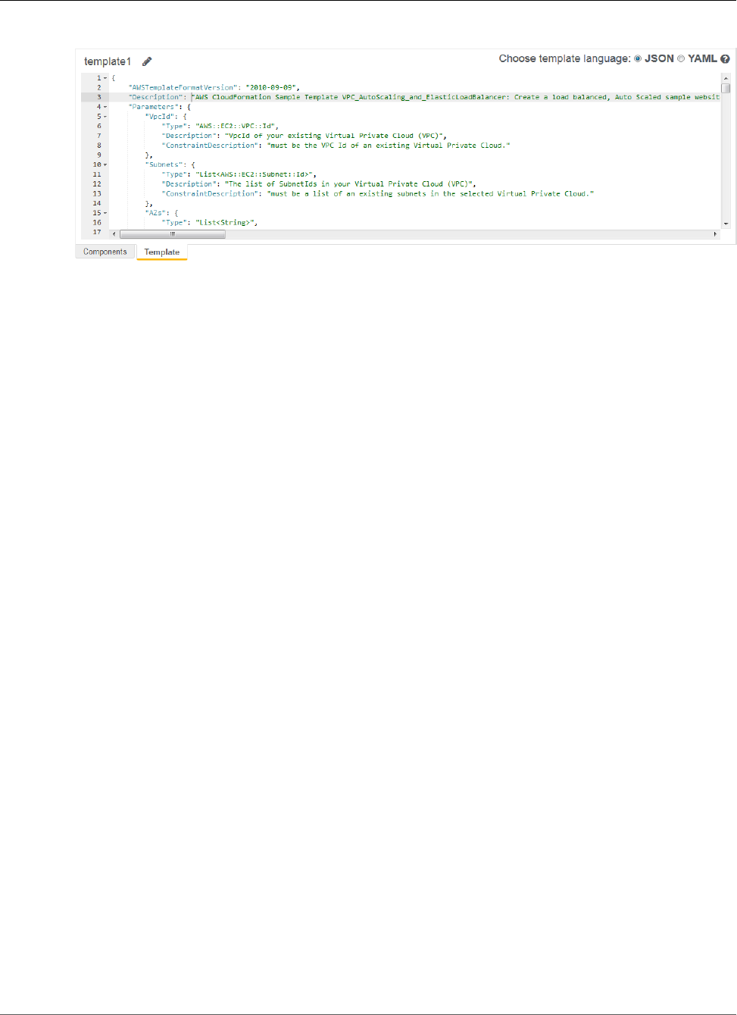Collapse the AZs block at line 15
The width and height of the screenshot is (737, 1015).
click(105, 213)
